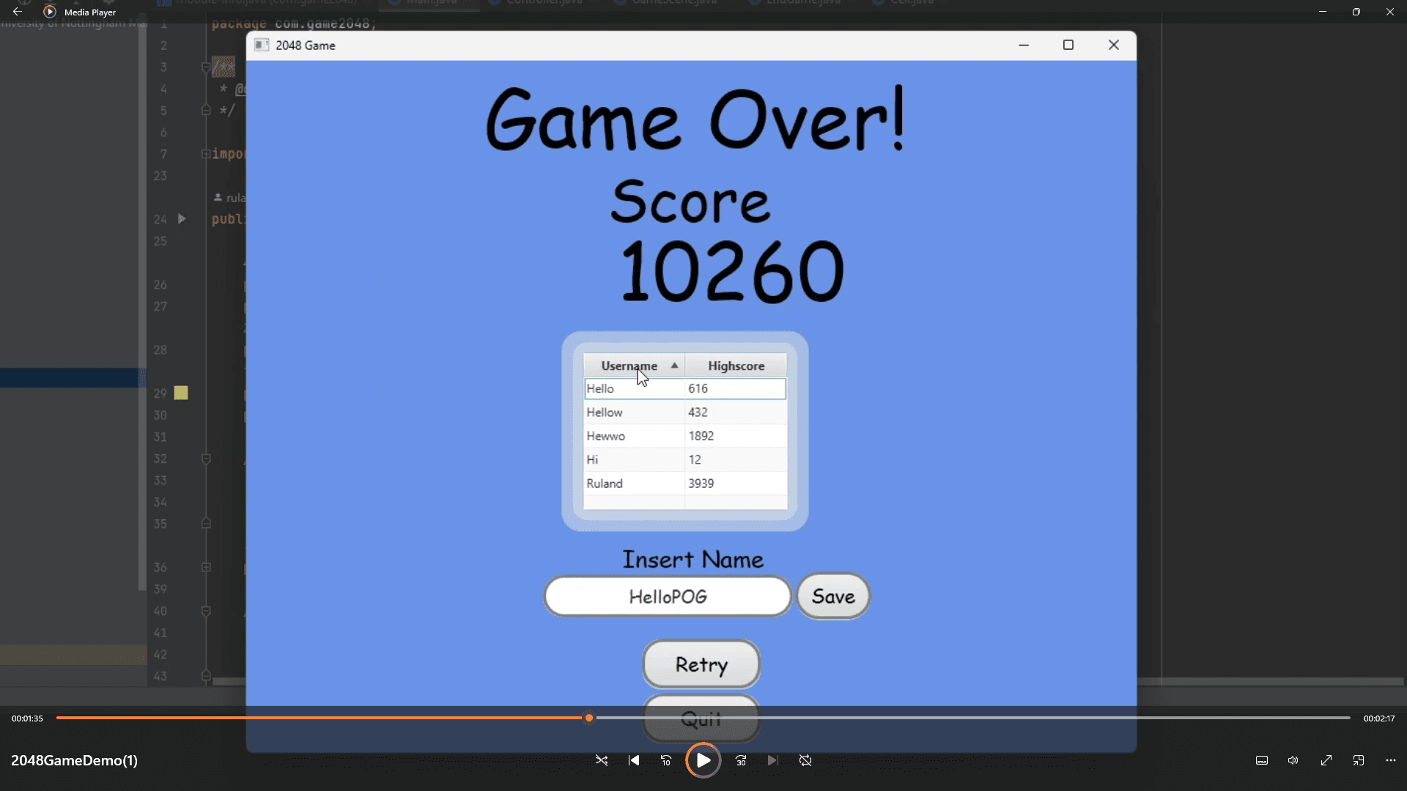Screen dimensions: 1407x791
Task: Click the author icon above line 24
Action: click(x=218, y=198)
